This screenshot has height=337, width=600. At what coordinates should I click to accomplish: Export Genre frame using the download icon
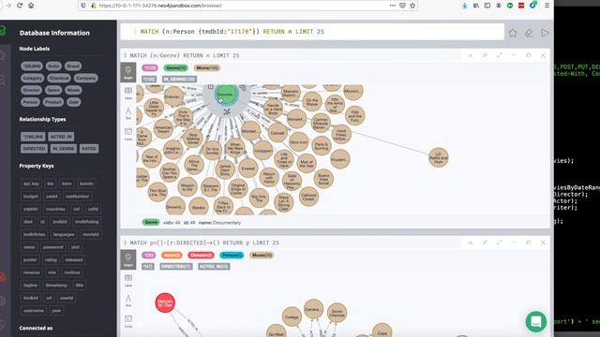(471, 55)
